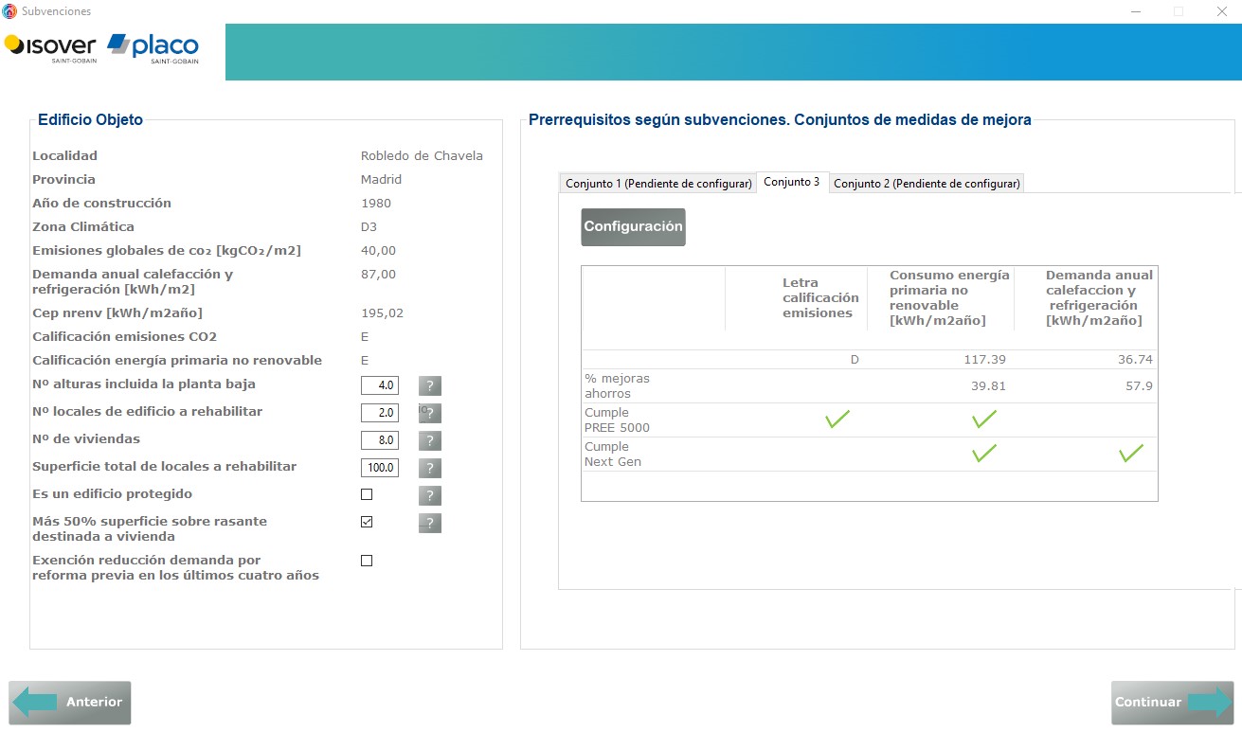Click the Nº alturas input field

tap(380, 385)
